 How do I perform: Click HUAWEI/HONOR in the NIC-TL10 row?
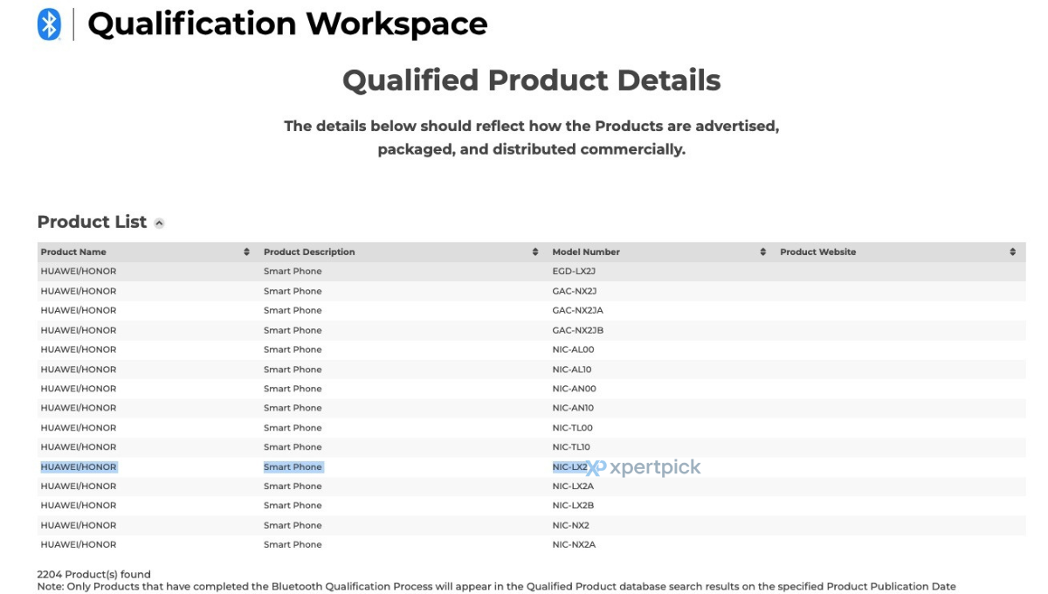click(78, 447)
